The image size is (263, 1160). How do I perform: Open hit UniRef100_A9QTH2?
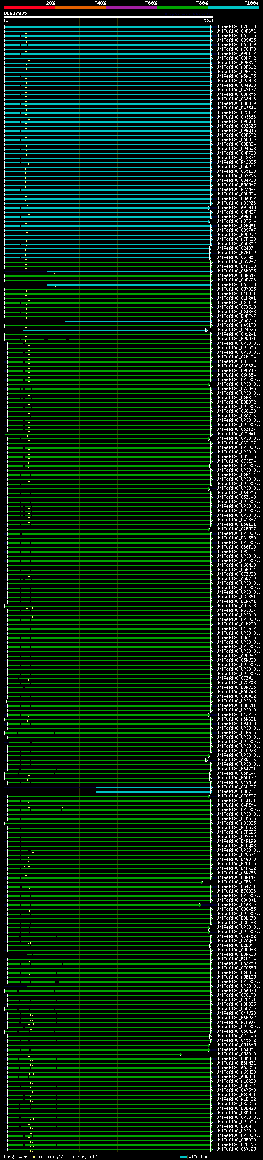point(236,53)
